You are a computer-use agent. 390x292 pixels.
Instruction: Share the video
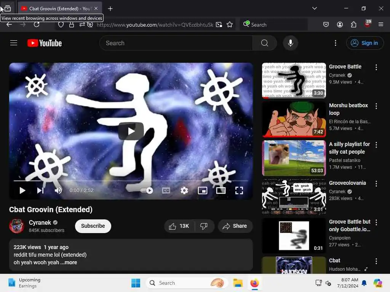coord(235,226)
